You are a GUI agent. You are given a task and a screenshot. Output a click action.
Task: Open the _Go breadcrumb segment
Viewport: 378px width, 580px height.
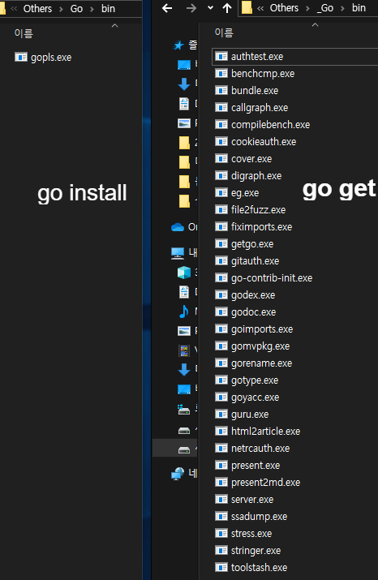[325, 8]
